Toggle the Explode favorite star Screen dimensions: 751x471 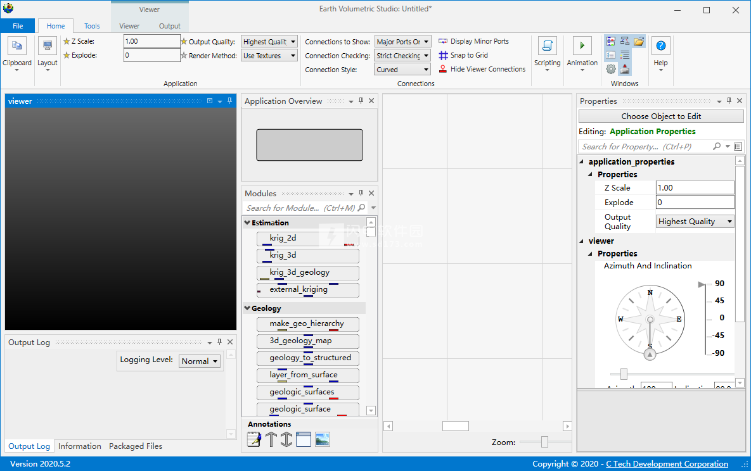(67, 55)
